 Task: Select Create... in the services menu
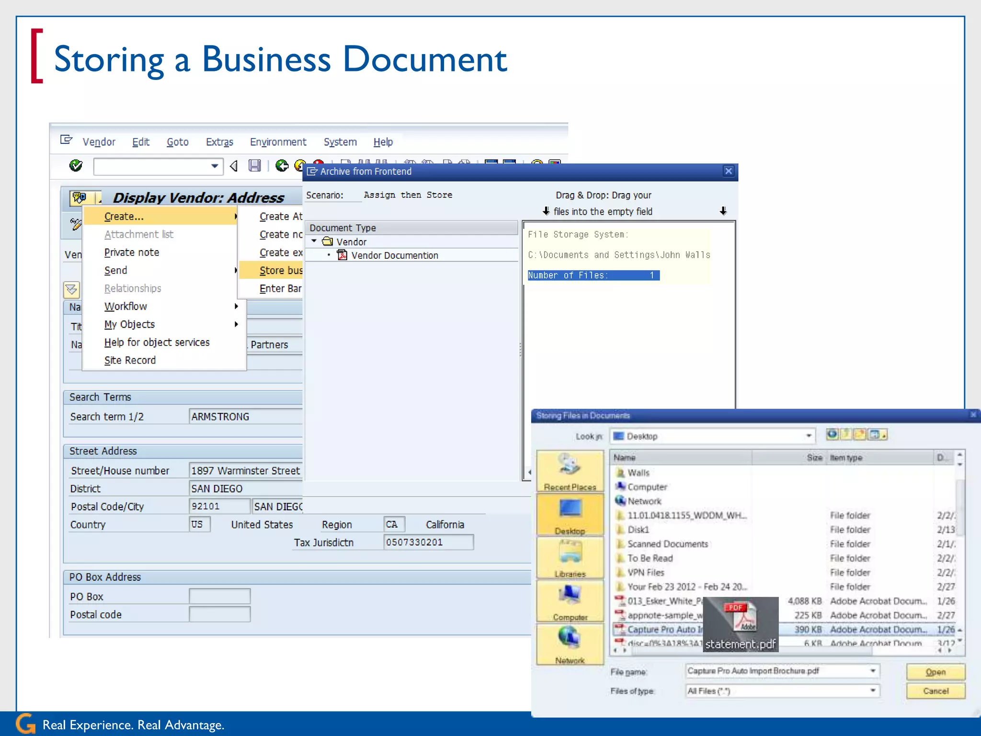click(160, 216)
